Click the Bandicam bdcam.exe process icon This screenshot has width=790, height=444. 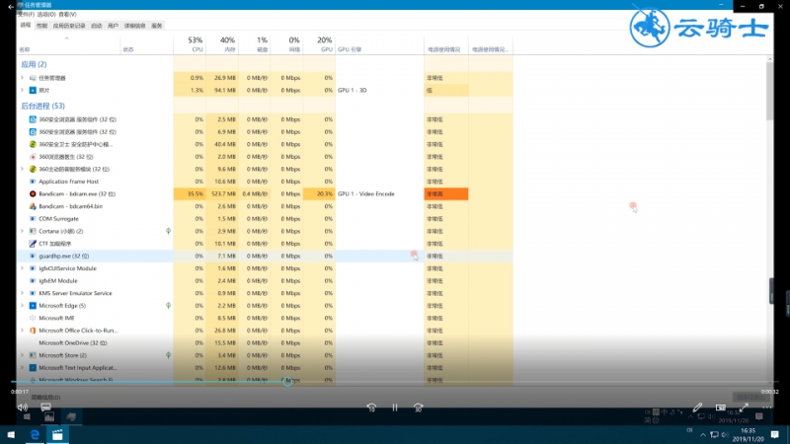33,193
